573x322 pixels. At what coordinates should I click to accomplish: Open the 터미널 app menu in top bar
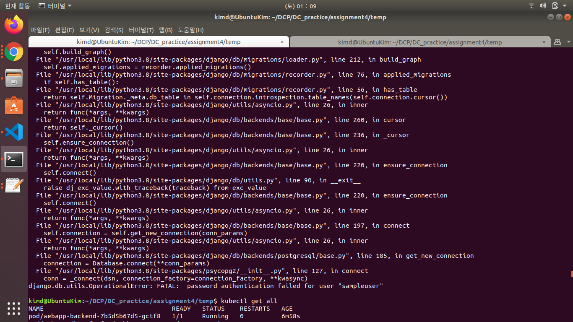click(x=55, y=6)
